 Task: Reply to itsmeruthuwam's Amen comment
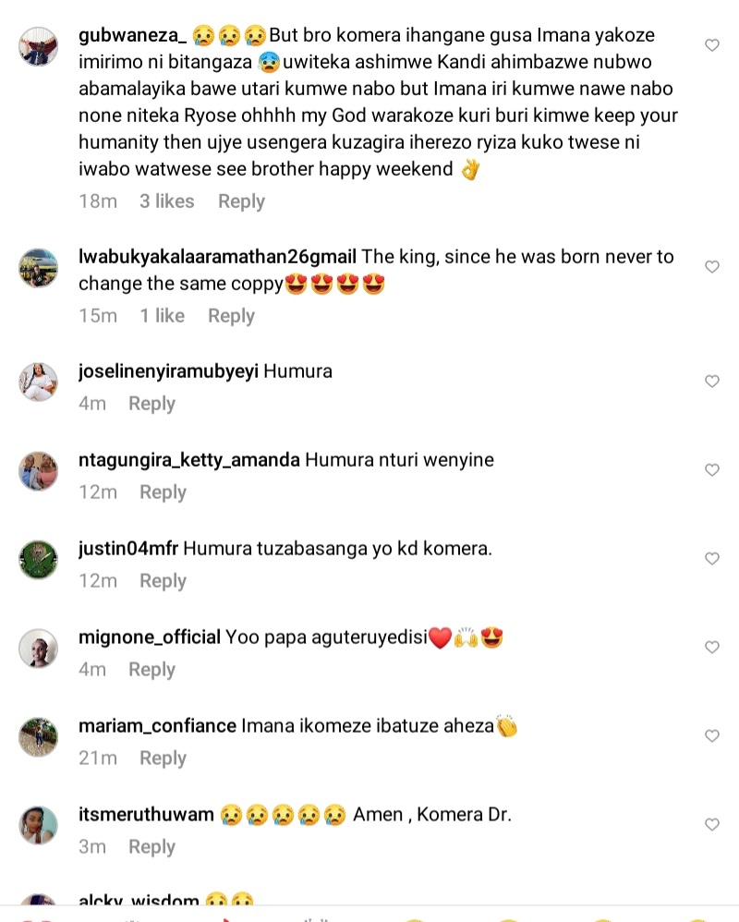point(151,847)
